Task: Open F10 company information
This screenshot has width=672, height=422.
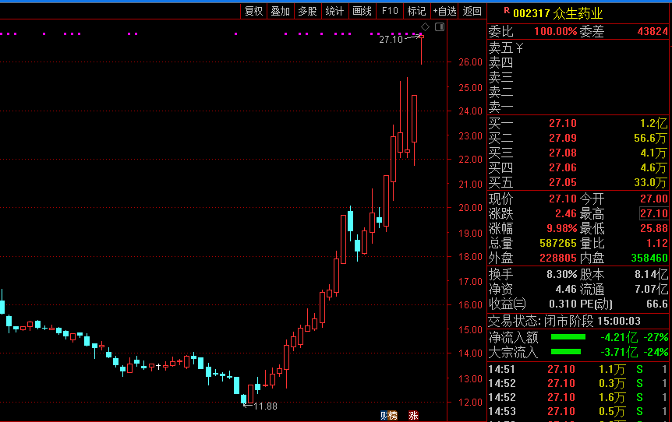Action: (x=390, y=11)
